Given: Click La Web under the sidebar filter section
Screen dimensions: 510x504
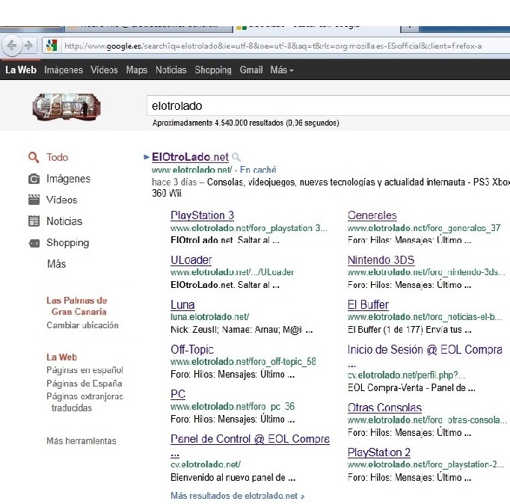Looking at the screenshot, I should click(x=61, y=357).
